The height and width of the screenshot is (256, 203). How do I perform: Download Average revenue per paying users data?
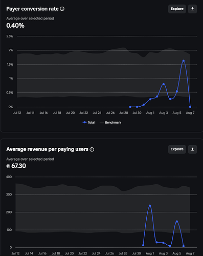click(192, 149)
